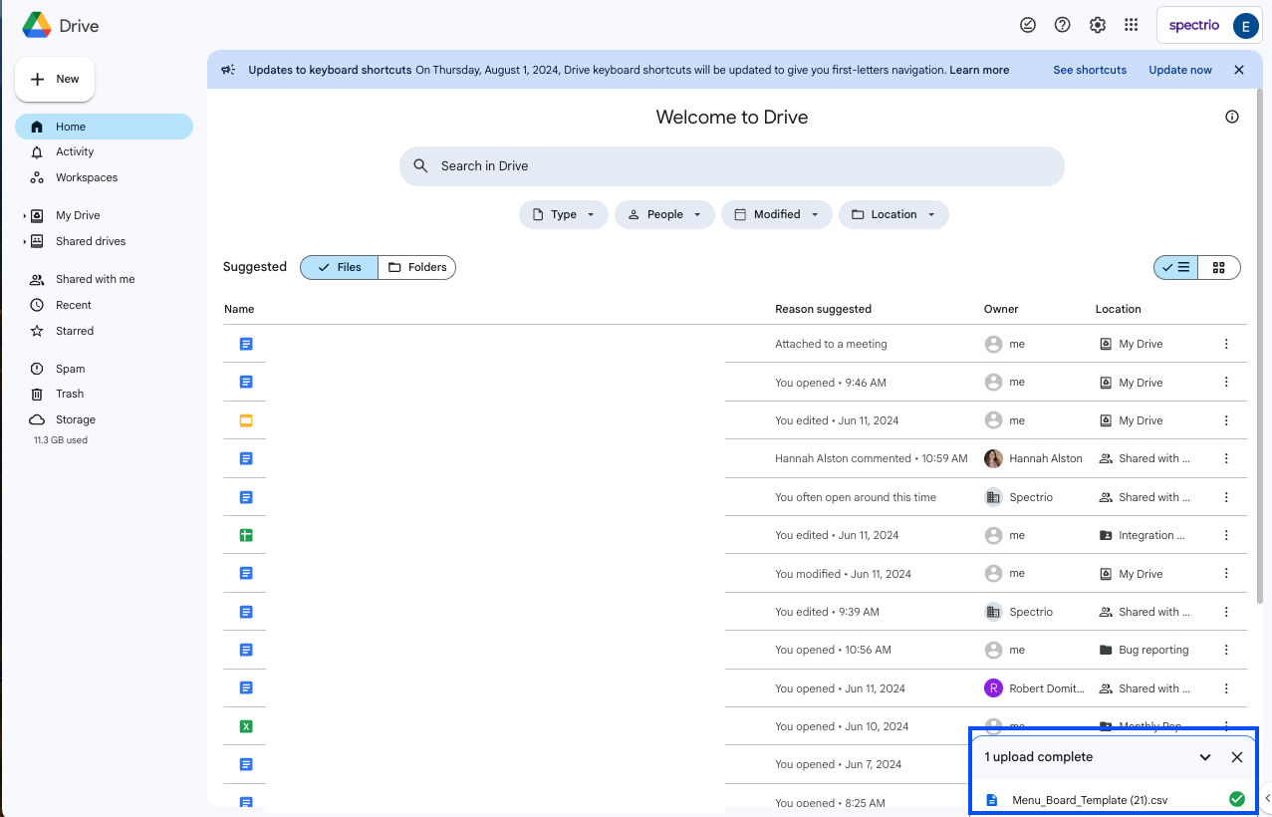Click the Update now keyboard shortcuts link
The height and width of the screenshot is (817, 1272).
click(1179, 70)
